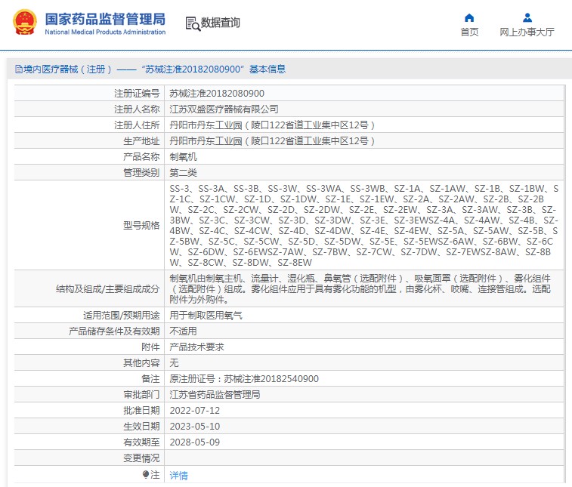Image resolution: width=572 pixels, height=487 pixels.
Task: Select registration number 苏械注准20182080900 cell
Action: point(217,94)
